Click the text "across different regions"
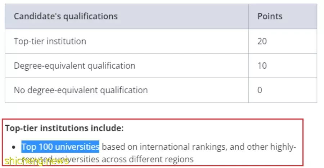This screenshot has width=324, height=168. click(148, 159)
